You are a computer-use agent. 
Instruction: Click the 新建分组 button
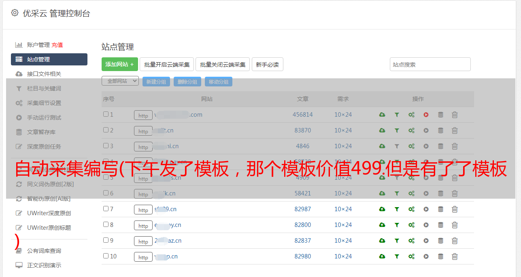point(156,82)
